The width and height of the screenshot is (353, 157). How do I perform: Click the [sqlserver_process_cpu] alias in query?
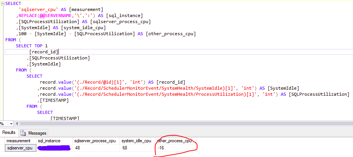pyautogui.click(x=120, y=22)
